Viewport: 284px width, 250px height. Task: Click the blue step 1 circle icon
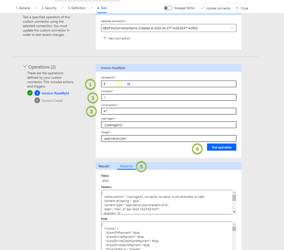click(37, 93)
